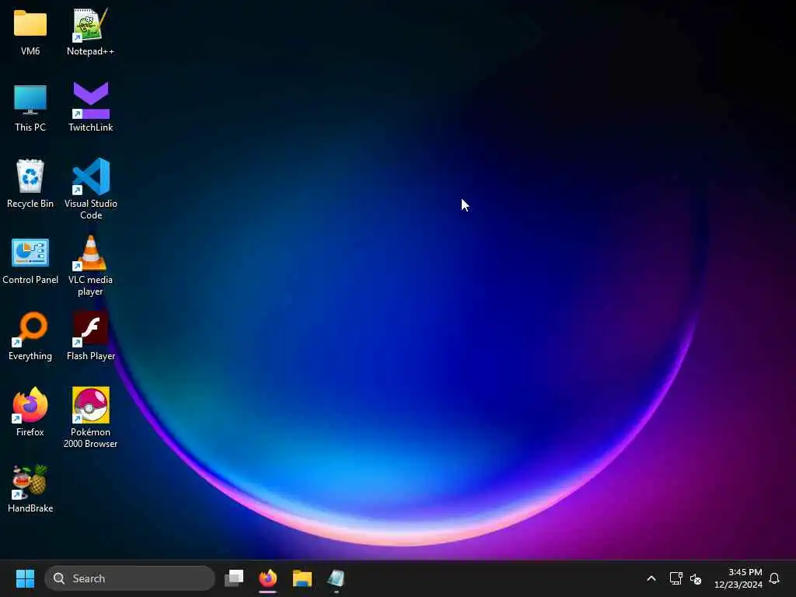Open the clock and date flyout
The width and height of the screenshot is (796, 597).
(x=738, y=578)
